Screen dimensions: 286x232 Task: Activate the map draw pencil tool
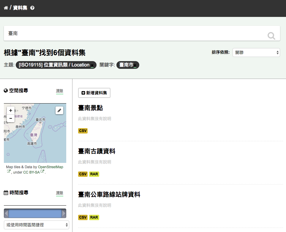tap(59, 110)
